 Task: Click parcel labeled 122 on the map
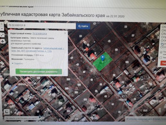(x=127, y=62)
